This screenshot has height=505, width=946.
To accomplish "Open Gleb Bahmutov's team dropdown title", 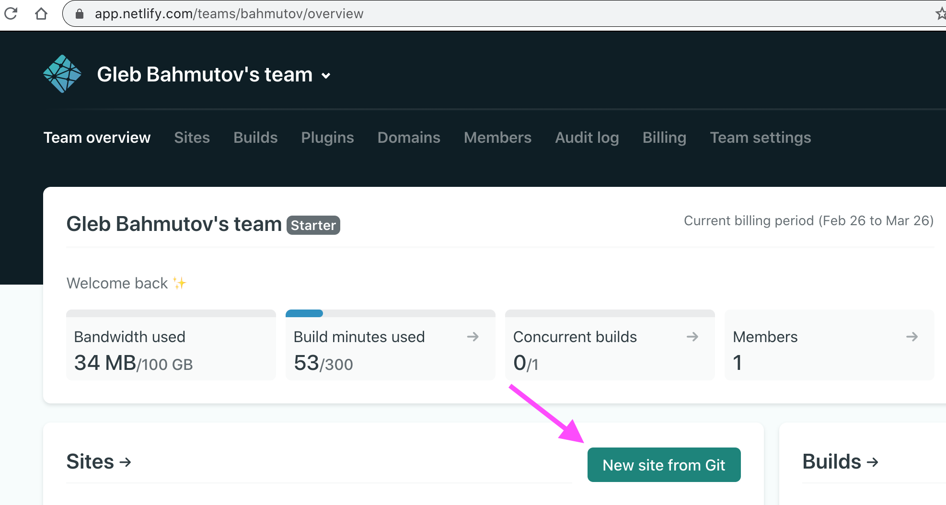I will [205, 75].
